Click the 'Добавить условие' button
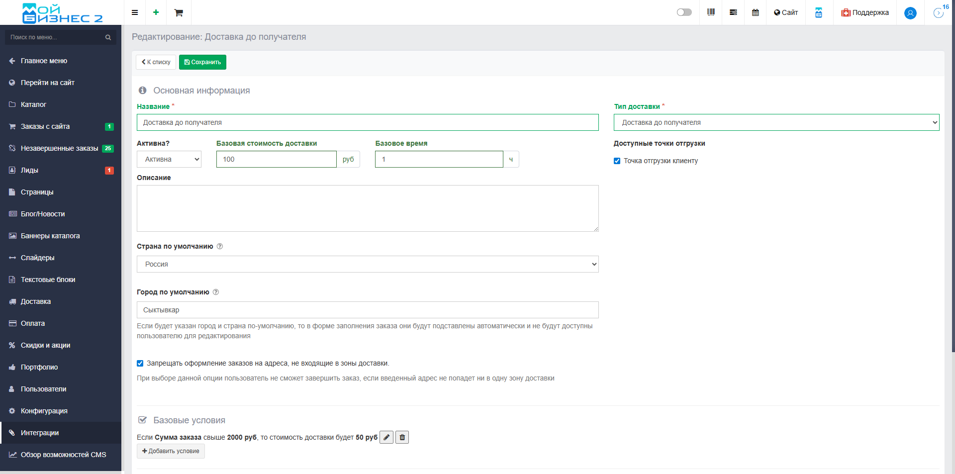Screen dimensions: 955x474 tap(171, 451)
